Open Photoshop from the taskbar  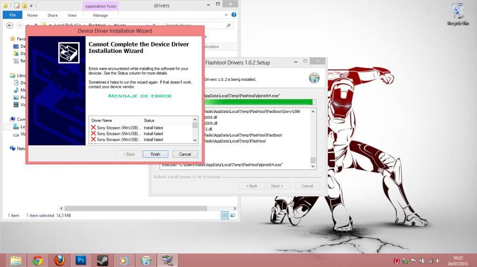coord(81,260)
